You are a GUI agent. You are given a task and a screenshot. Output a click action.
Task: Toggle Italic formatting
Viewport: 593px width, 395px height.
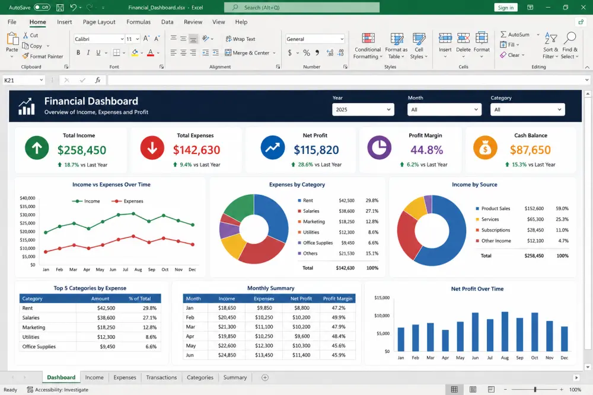[88, 53]
